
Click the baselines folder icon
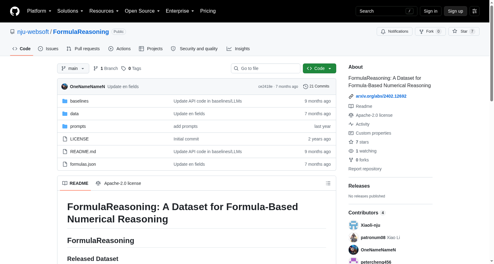pos(65,101)
